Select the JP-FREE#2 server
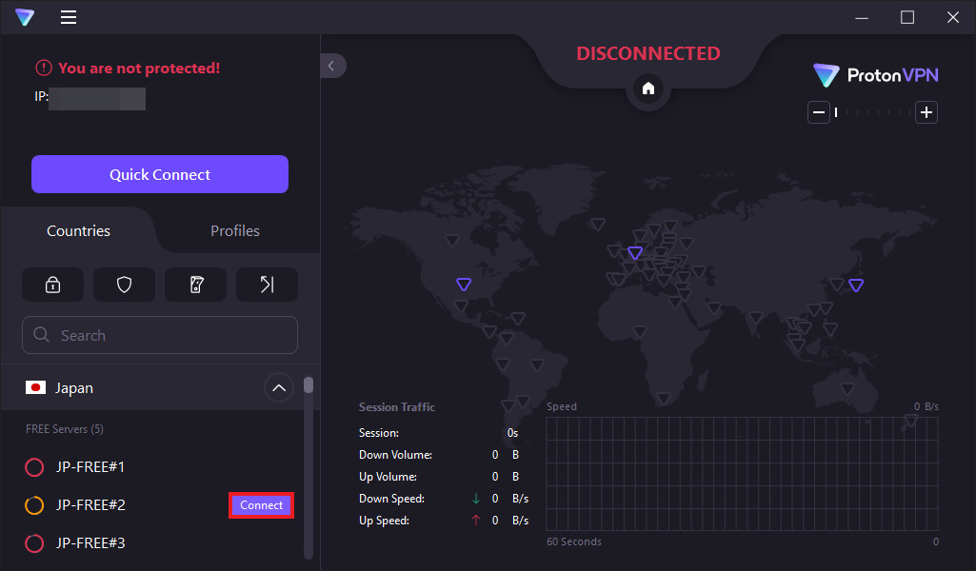This screenshot has width=976, height=571. pyautogui.click(x=90, y=505)
